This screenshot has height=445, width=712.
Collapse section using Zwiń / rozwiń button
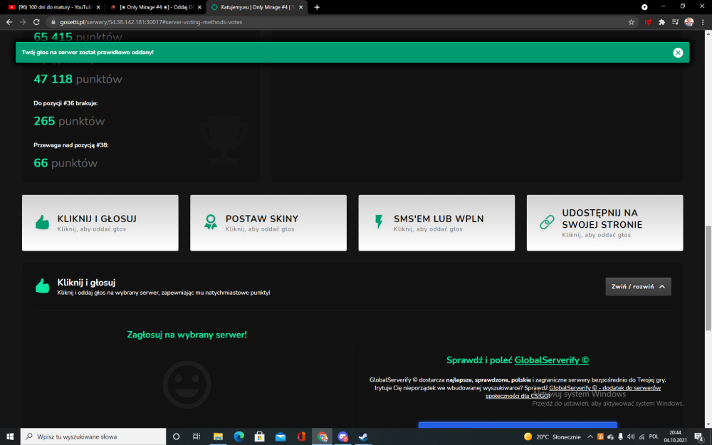[638, 286]
